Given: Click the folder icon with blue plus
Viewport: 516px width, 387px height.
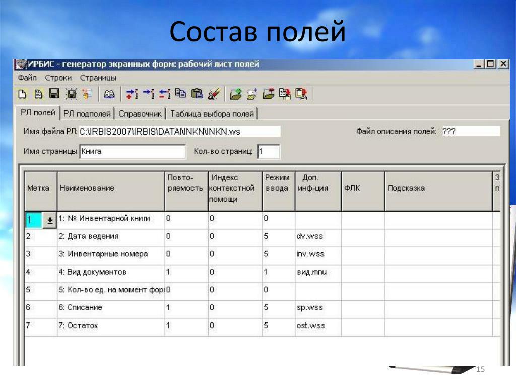Looking at the screenshot, I should (252, 94).
